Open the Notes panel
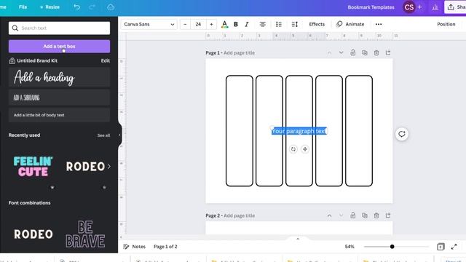The image size is (466, 262). (134, 247)
